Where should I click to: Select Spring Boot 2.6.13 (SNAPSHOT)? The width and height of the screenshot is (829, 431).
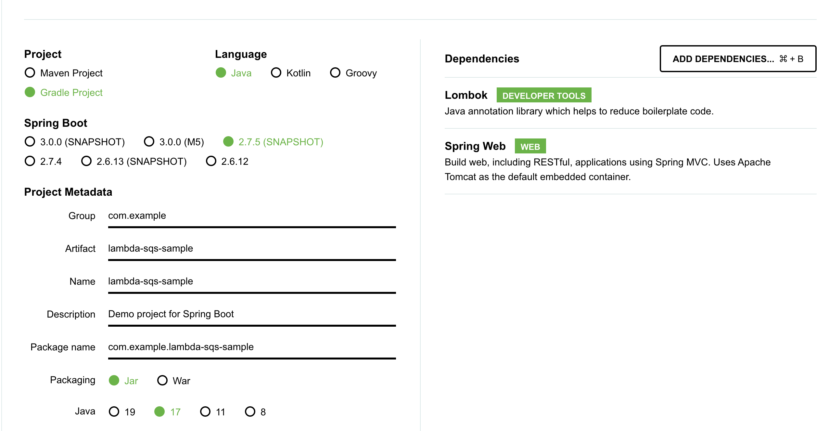pos(86,161)
